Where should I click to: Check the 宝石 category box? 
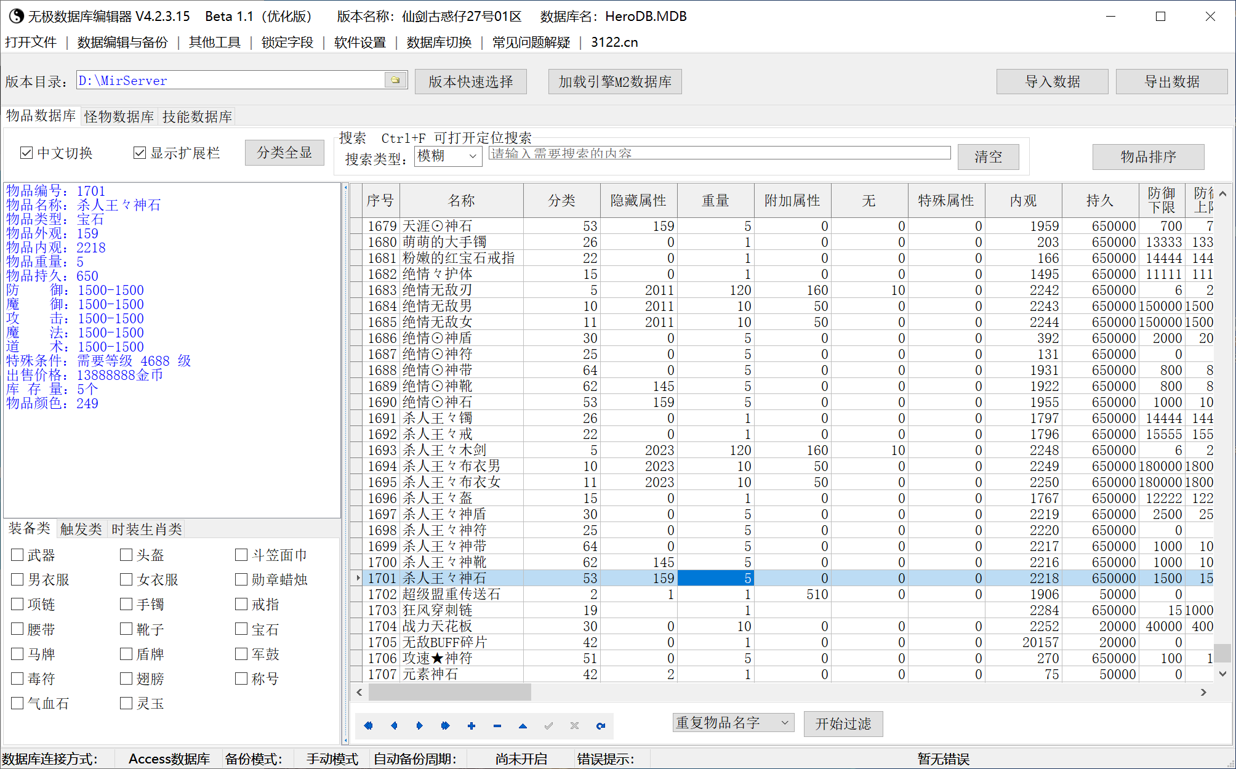point(241,629)
